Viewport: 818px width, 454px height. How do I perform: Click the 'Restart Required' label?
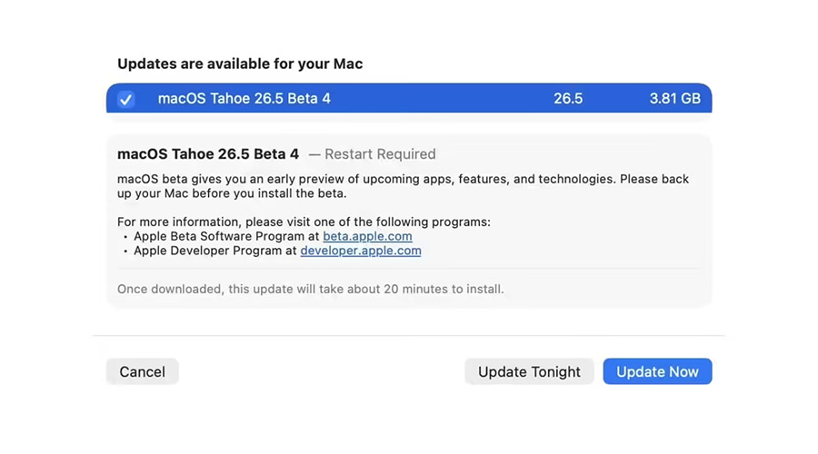pyautogui.click(x=380, y=154)
